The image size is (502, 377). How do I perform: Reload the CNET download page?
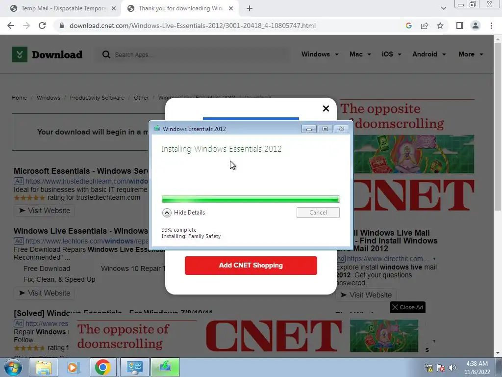click(42, 26)
